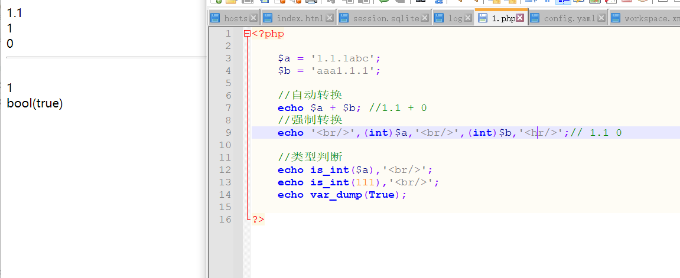Click the closing ?> tag on line 16
Viewport: 680px width, 278px height.
258,219
